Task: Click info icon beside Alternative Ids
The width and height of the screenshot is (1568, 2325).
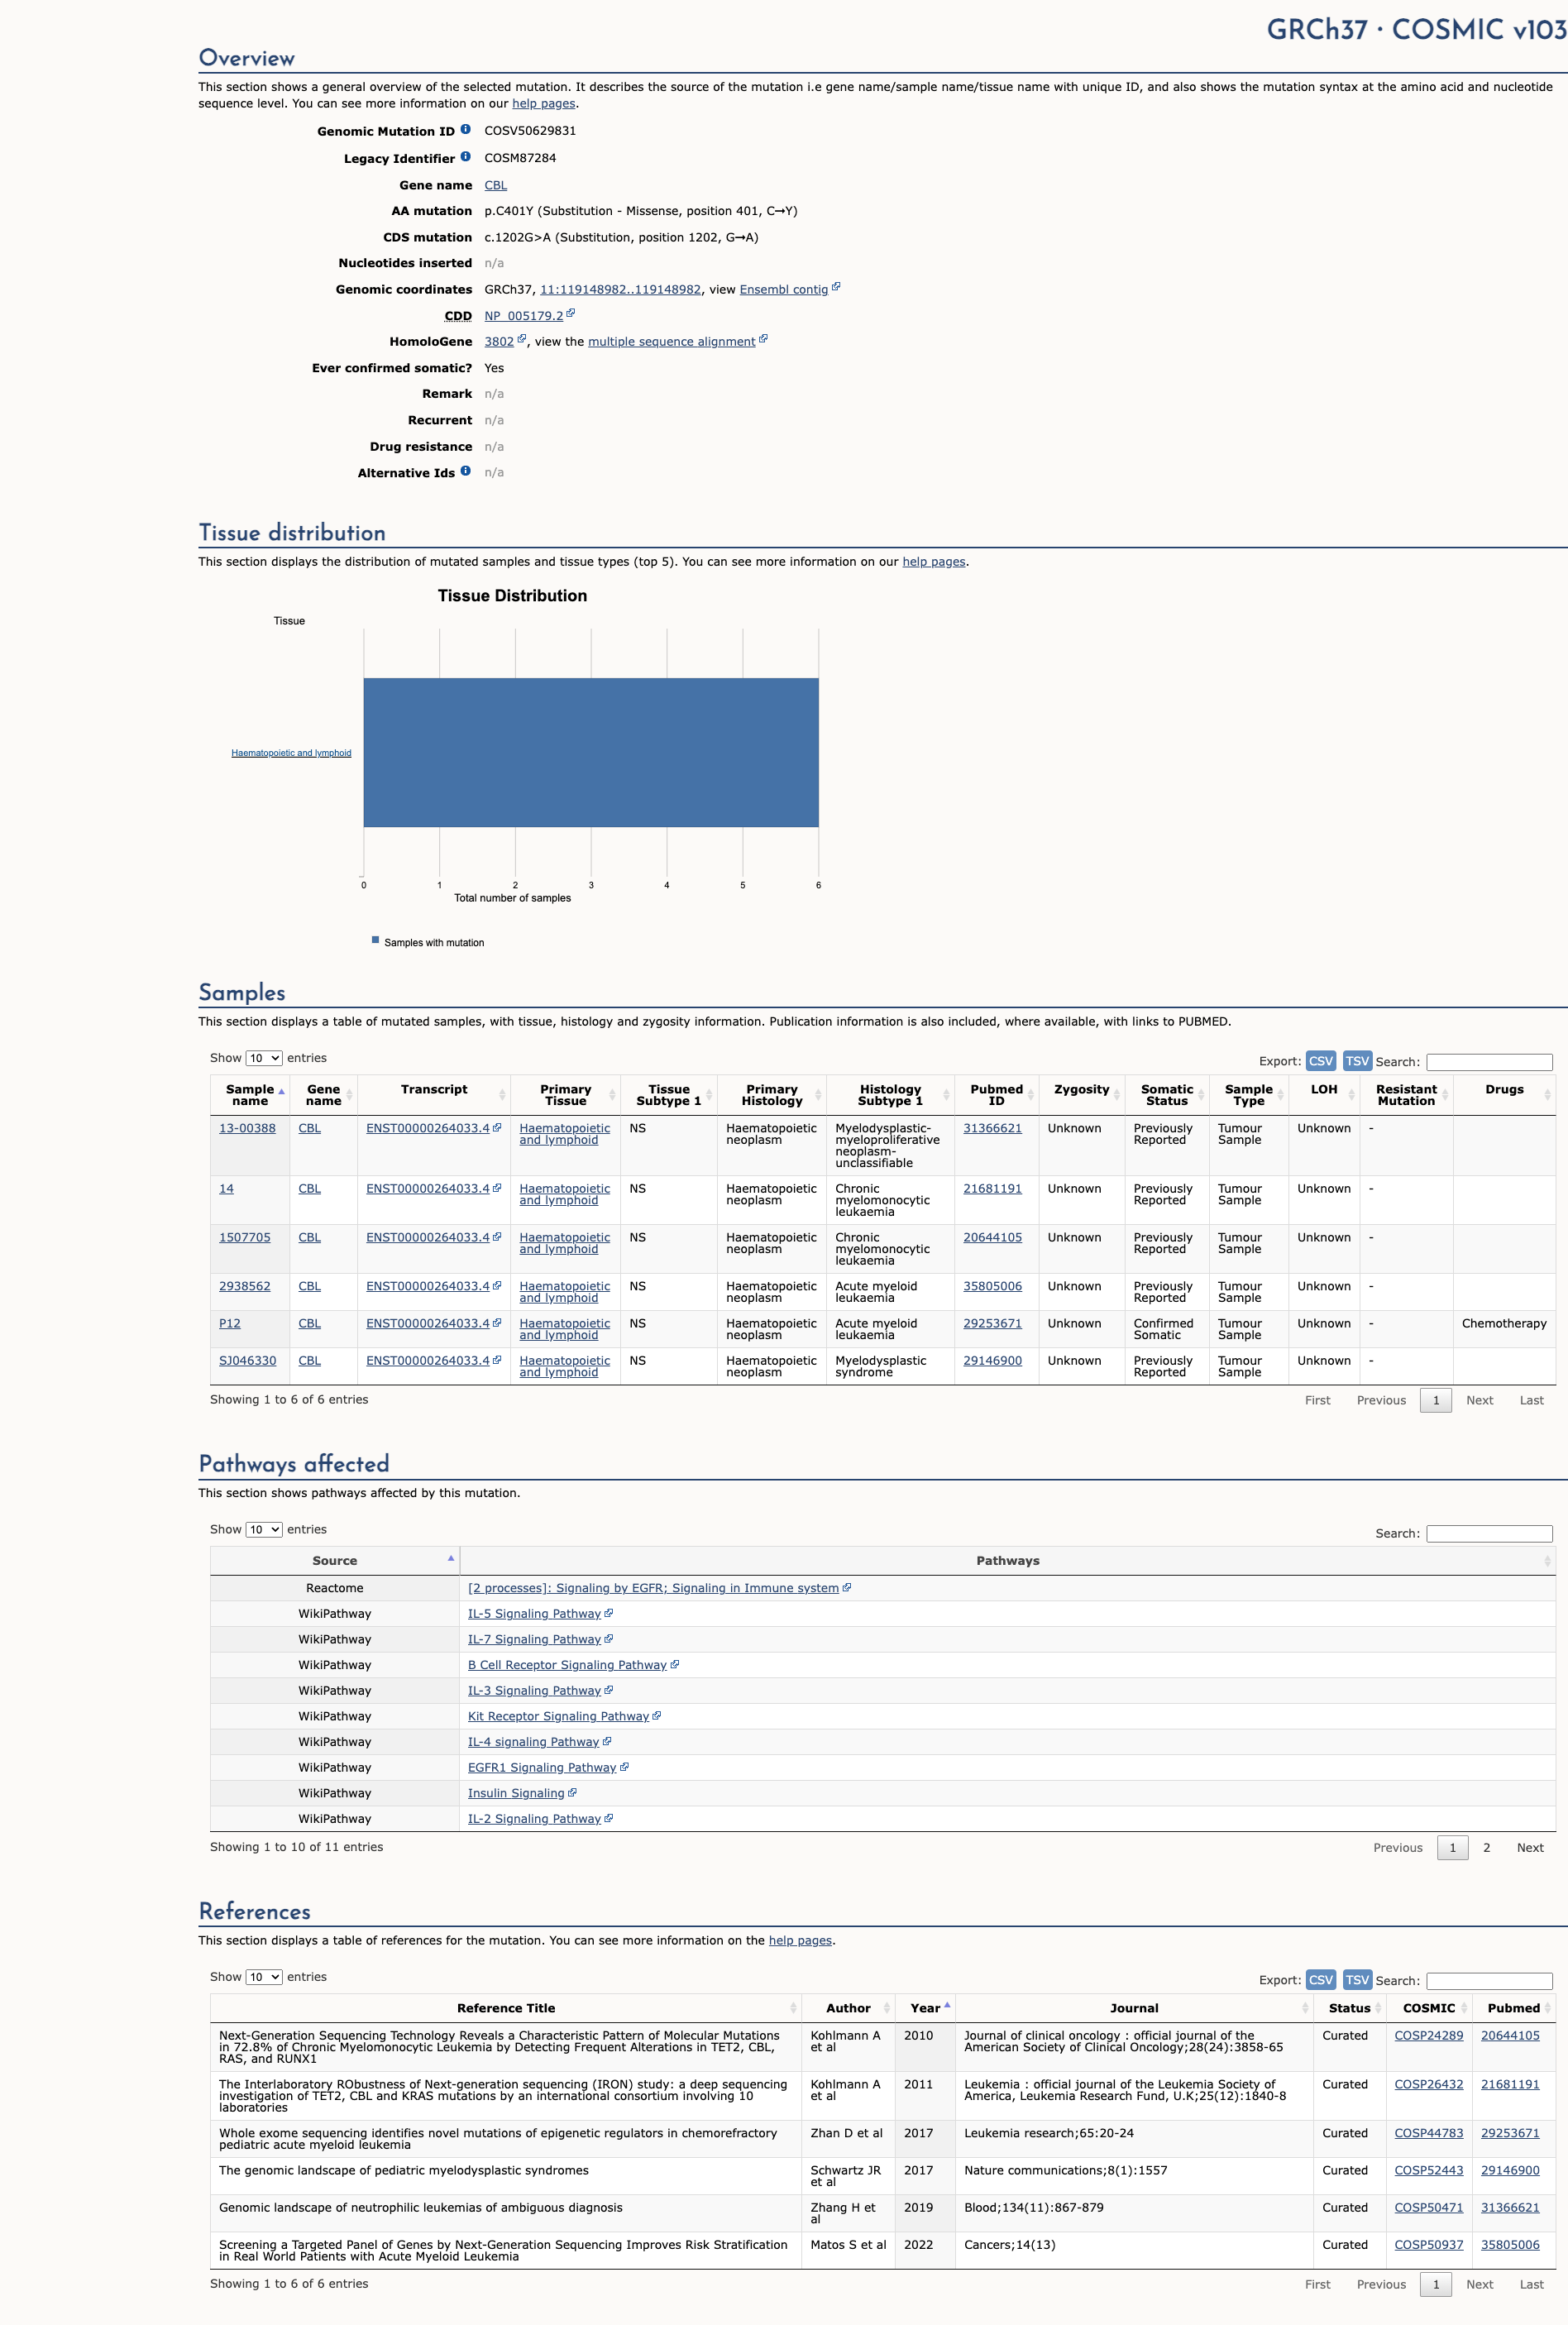Action: 465,471
